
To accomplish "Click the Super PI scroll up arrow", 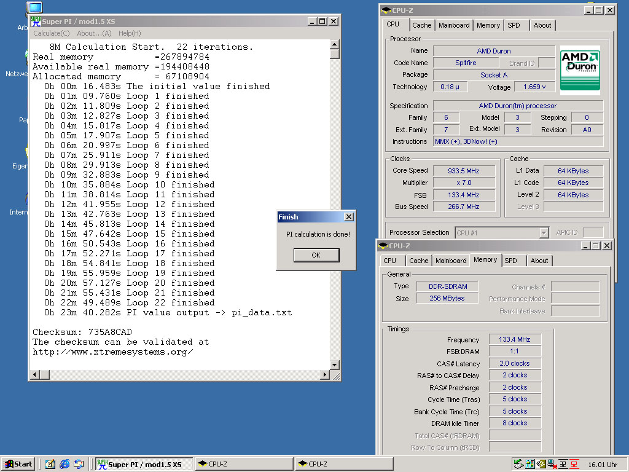I will [334, 44].
